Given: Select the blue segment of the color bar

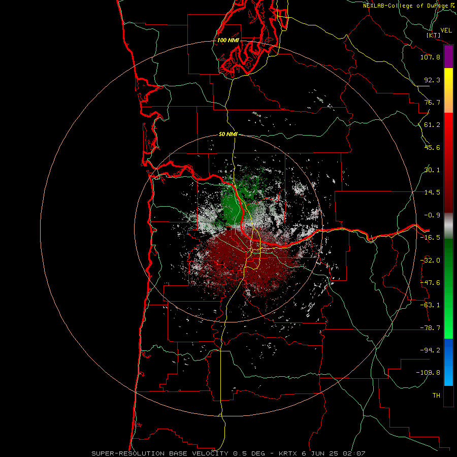Looking at the screenshot, I should (x=448, y=362).
